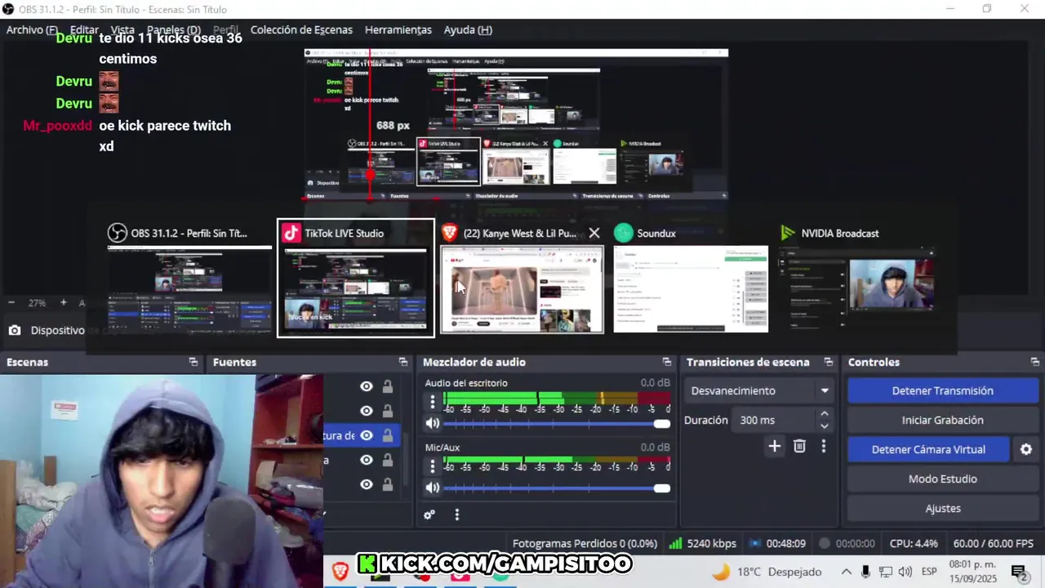
Task: Mute Audio del escritorio speaker icon
Action: pos(433,423)
